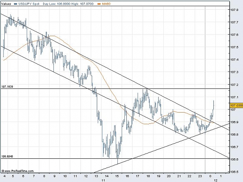Screen dimensions: 243x182
Task: Click hour 6 on time axis
Action: [x=23, y=176]
